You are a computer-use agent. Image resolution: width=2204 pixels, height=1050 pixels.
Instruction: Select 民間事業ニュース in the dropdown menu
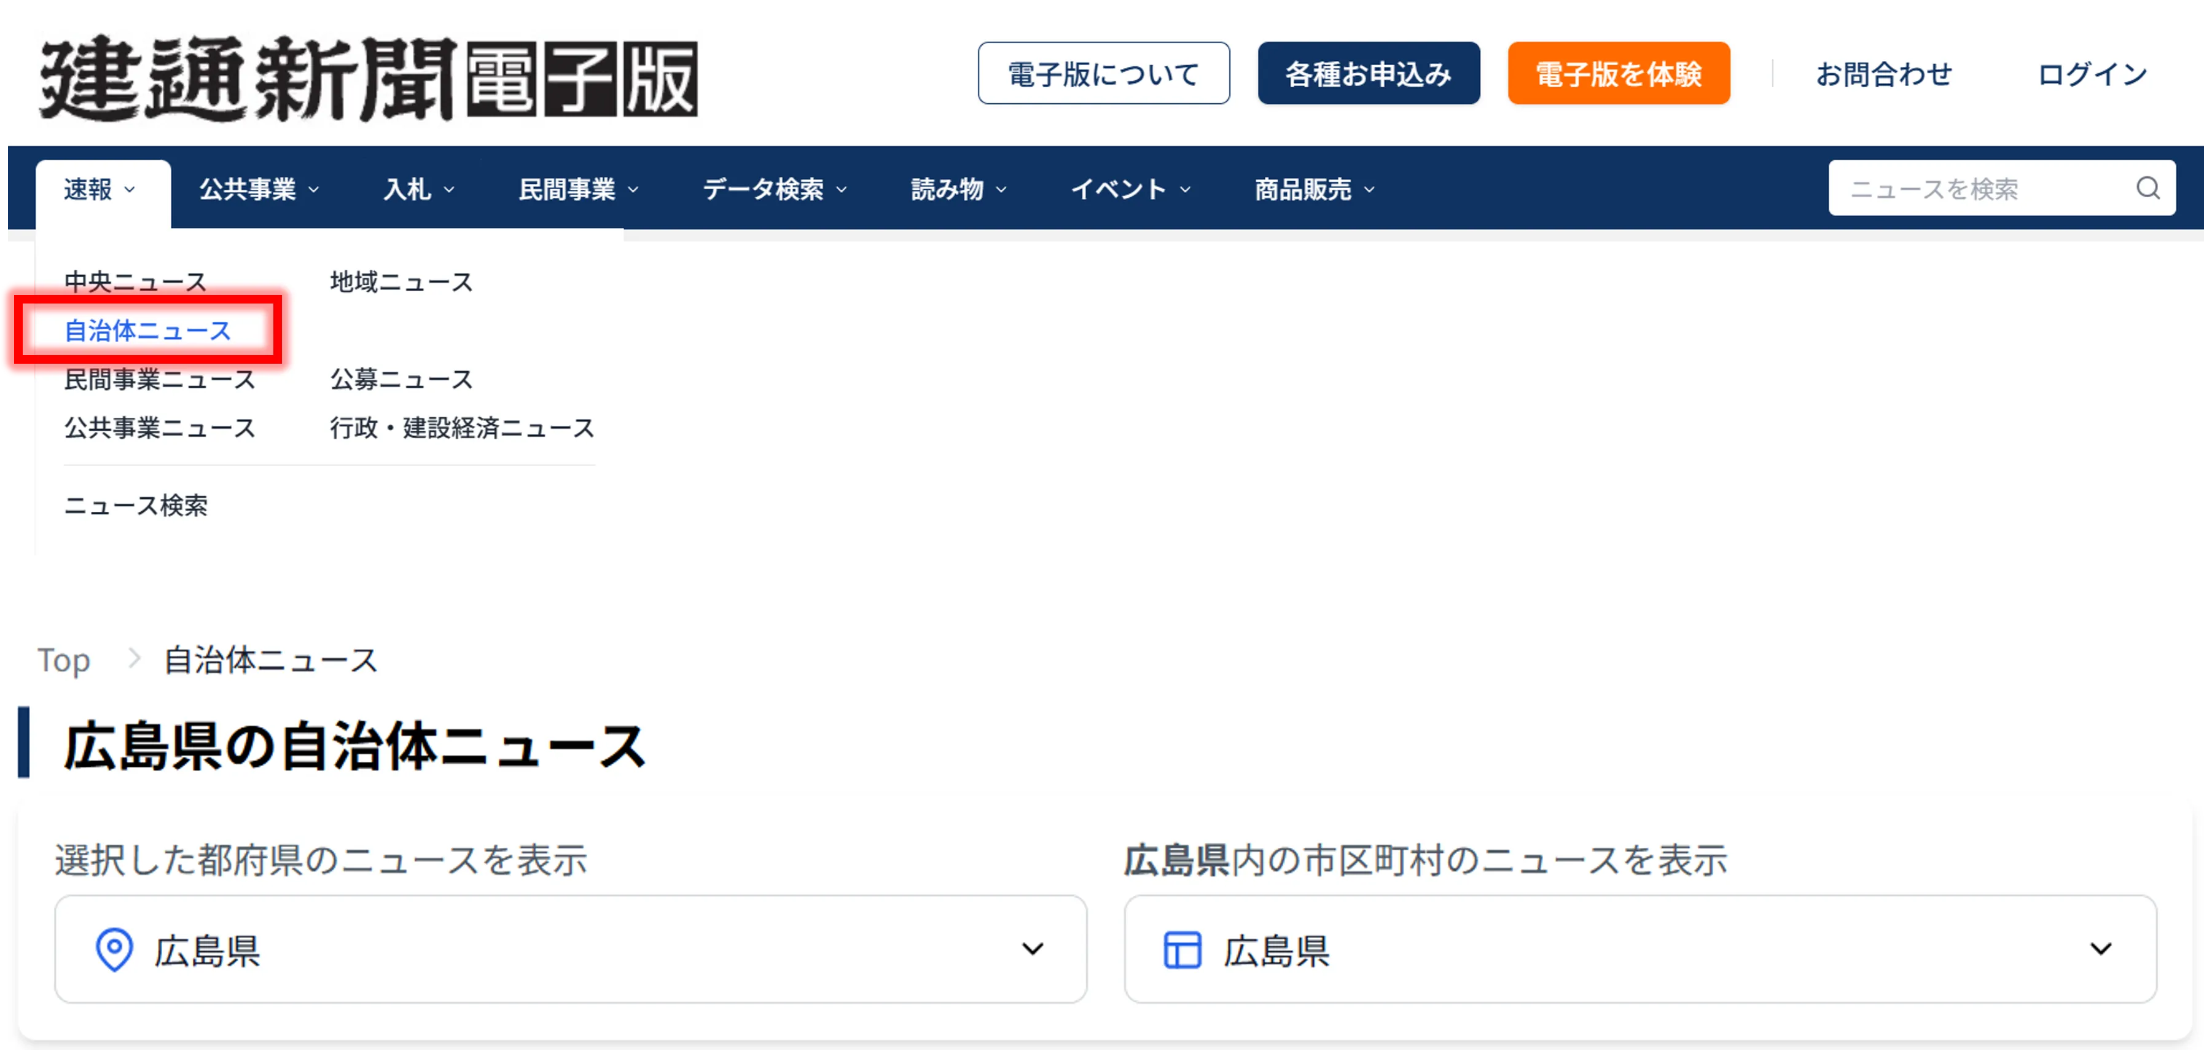coord(160,379)
